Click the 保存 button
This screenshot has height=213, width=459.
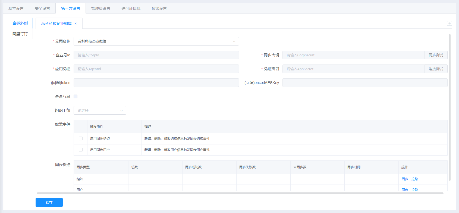click(49, 202)
